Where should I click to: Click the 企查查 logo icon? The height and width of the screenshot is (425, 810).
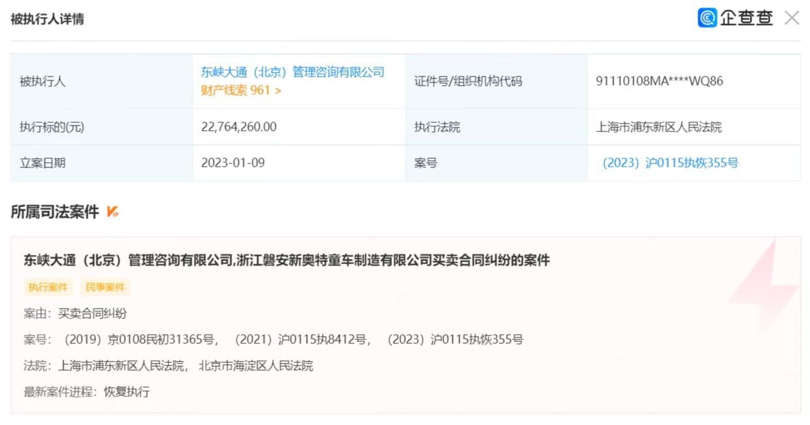click(707, 18)
